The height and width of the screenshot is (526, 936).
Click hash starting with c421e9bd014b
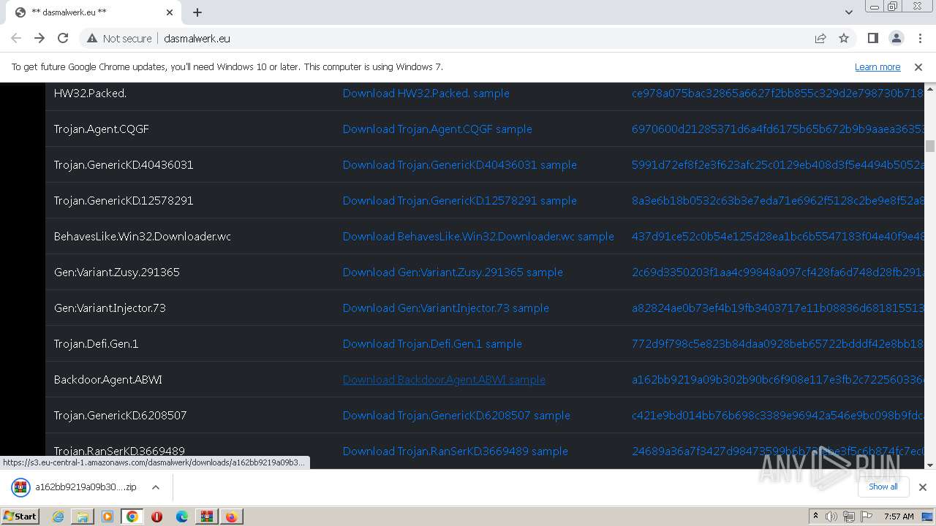coord(778,415)
